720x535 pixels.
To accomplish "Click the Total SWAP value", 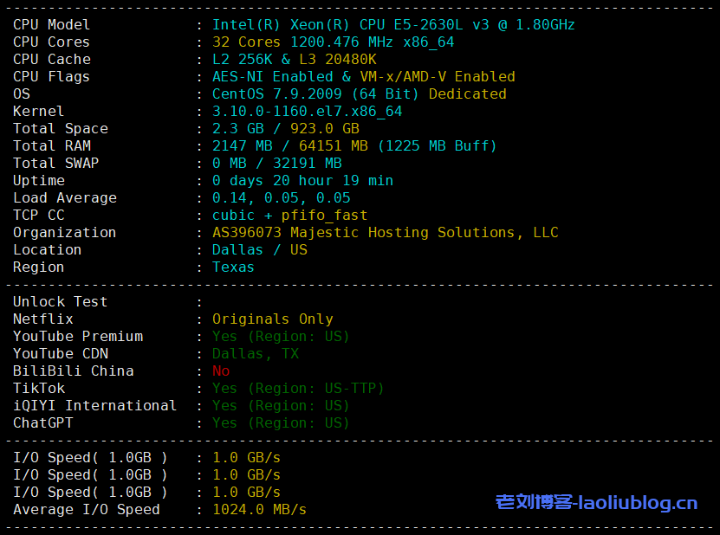I will (x=276, y=164).
